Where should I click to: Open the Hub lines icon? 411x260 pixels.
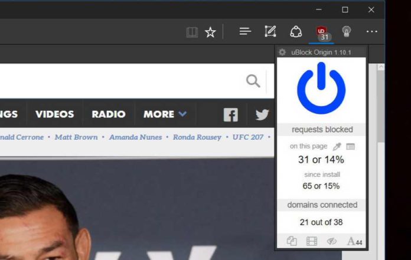[x=245, y=31]
